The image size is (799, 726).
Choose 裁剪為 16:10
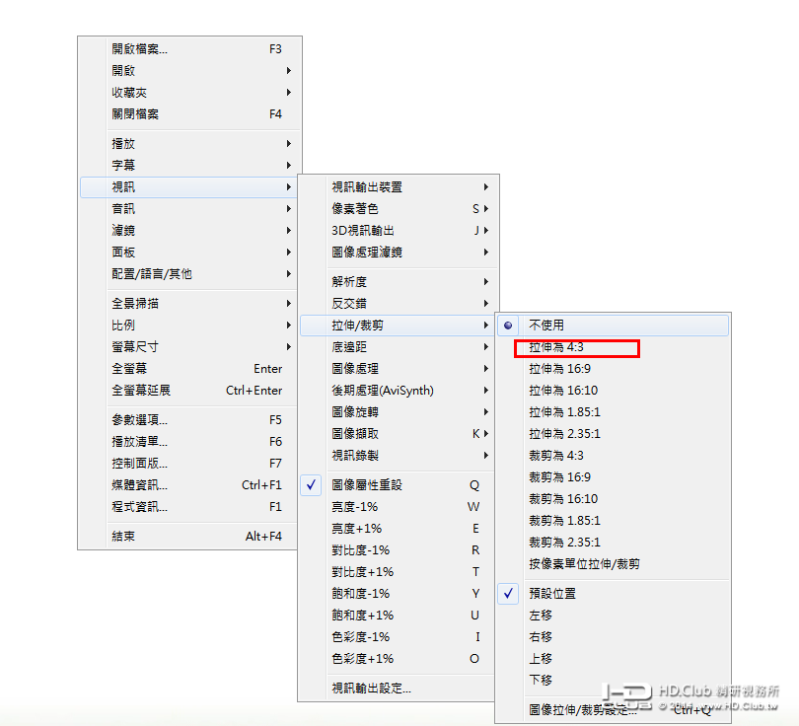[613, 499]
